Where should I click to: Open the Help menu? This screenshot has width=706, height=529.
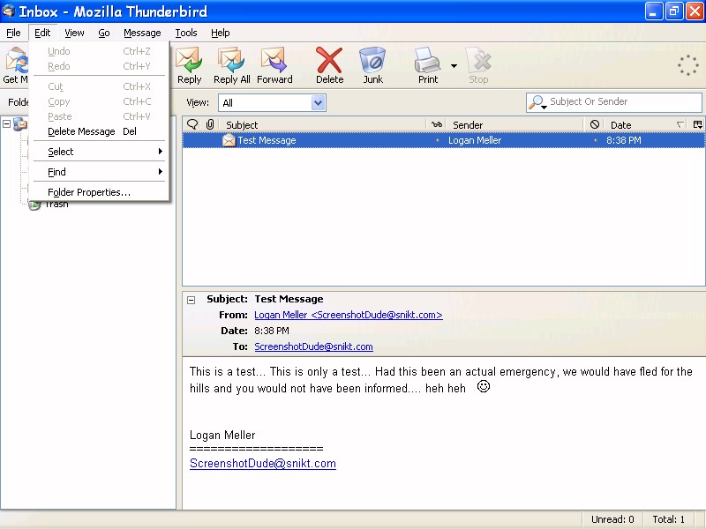220,33
